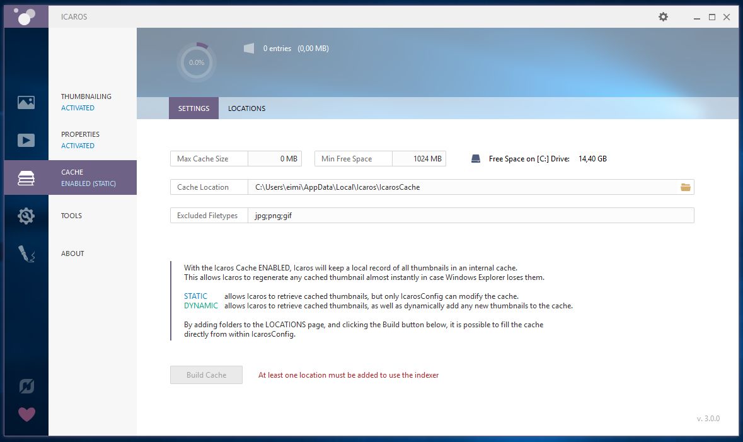
Task: Switch to the LOCATIONS tab
Action: click(x=246, y=108)
